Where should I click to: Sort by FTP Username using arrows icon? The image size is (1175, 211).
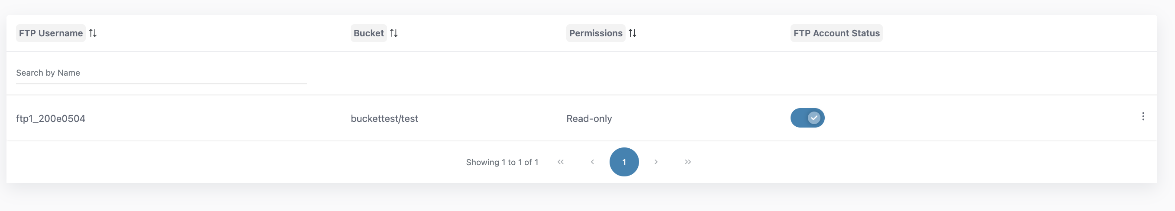pos(93,33)
